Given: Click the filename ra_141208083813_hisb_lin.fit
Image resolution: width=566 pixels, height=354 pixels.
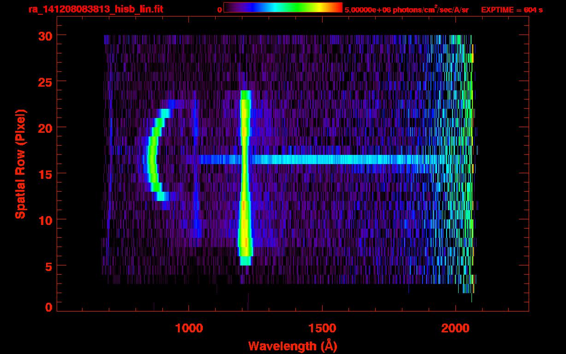Looking at the screenshot, I should tap(95, 9).
